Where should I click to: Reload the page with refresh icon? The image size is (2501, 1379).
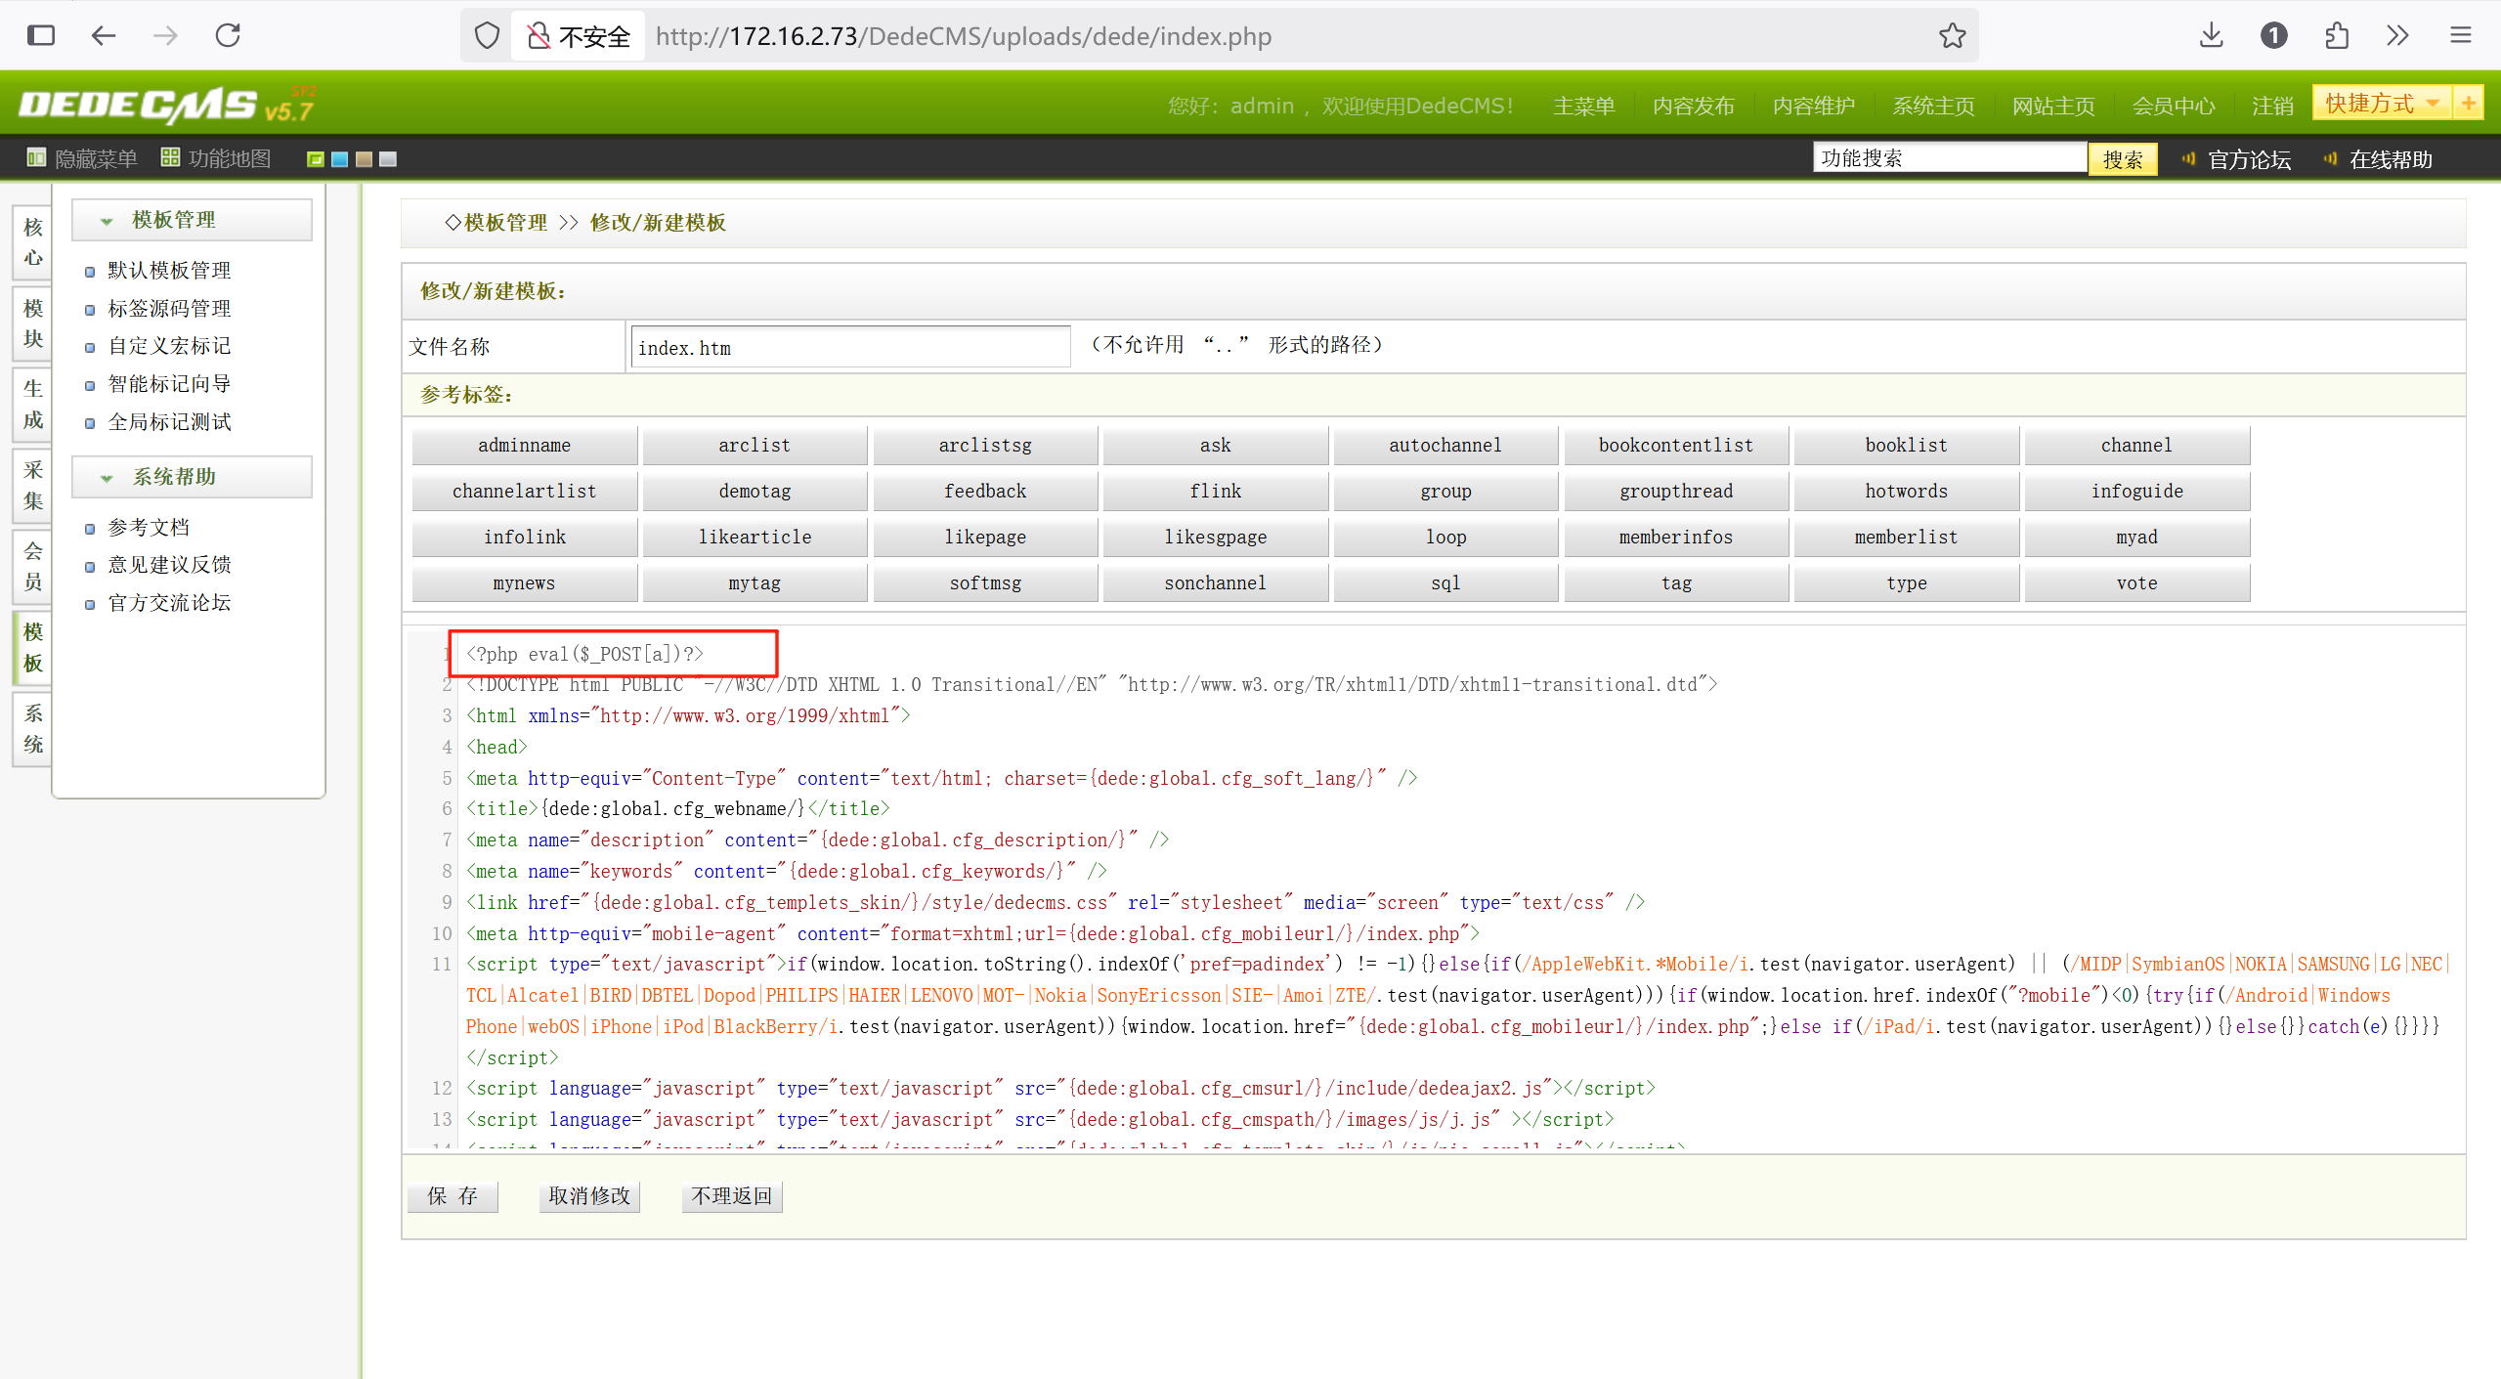(228, 36)
